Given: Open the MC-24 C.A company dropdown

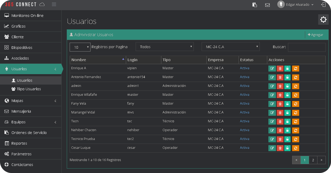Looking at the screenshot, I should point(231,47).
